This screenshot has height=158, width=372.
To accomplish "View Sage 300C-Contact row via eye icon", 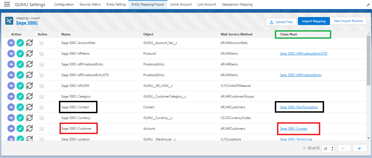I will [x=11, y=107].
